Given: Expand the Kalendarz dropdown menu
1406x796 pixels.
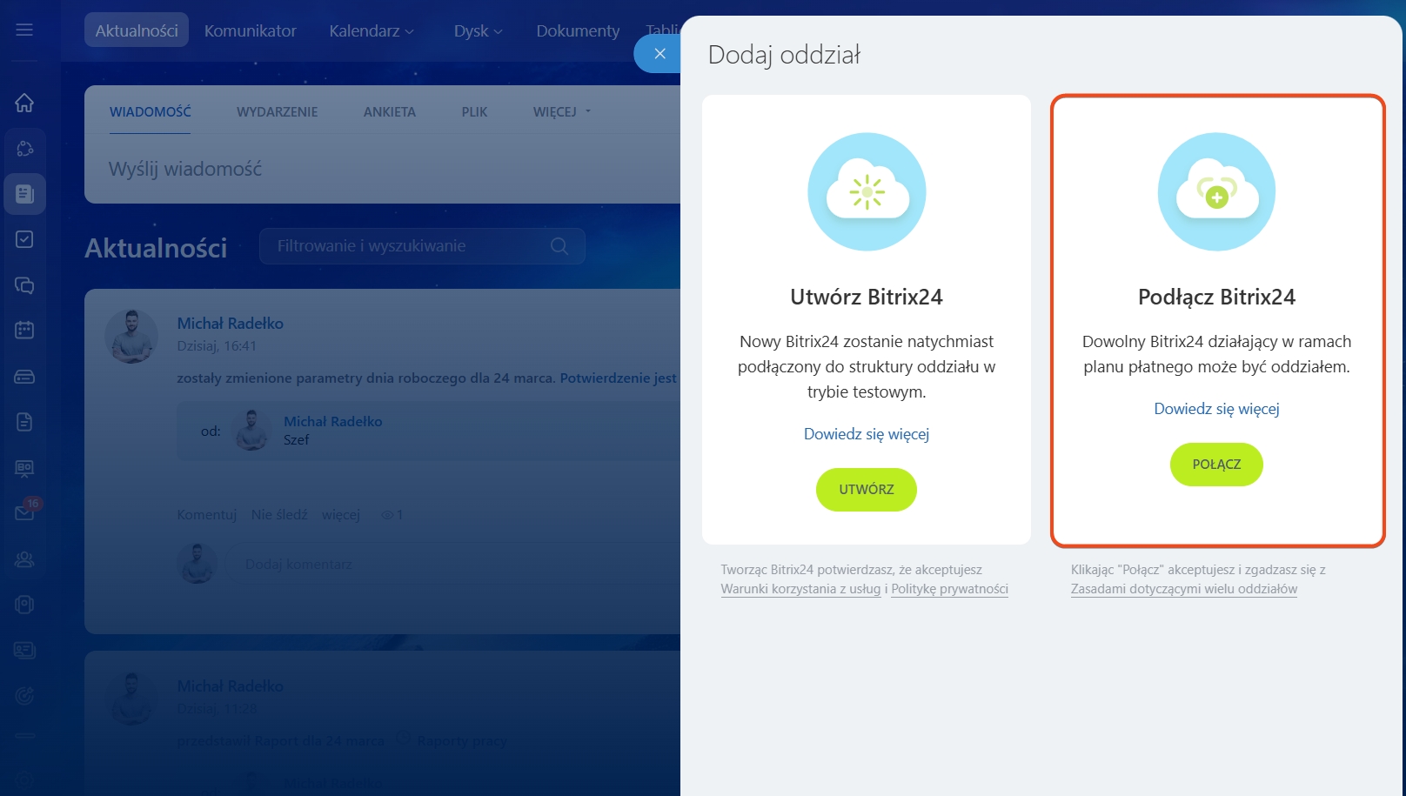Looking at the screenshot, I should pyautogui.click(x=372, y=31).
